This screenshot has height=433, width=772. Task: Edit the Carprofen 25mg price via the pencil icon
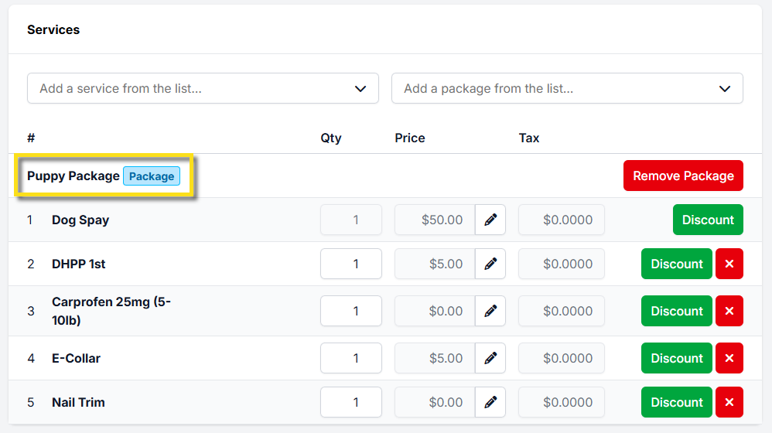coord(490,311)
